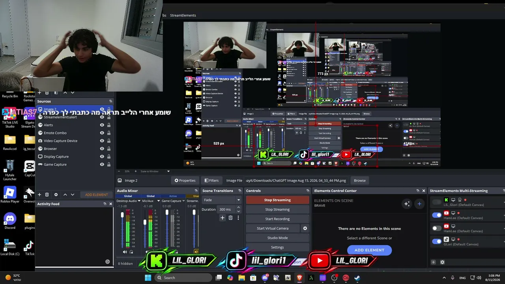Viewport: 505px width, 284px height.
Task: Zoom in the preview with plus icon
Action: (x=135, y=171)
